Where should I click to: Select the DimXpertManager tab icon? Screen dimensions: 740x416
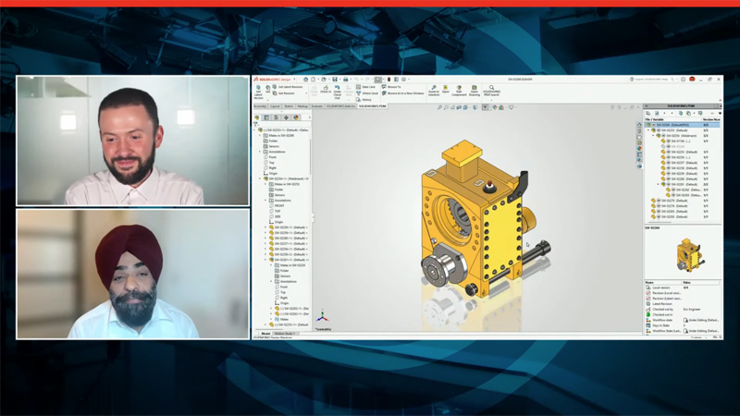click(x=286, y=117)
